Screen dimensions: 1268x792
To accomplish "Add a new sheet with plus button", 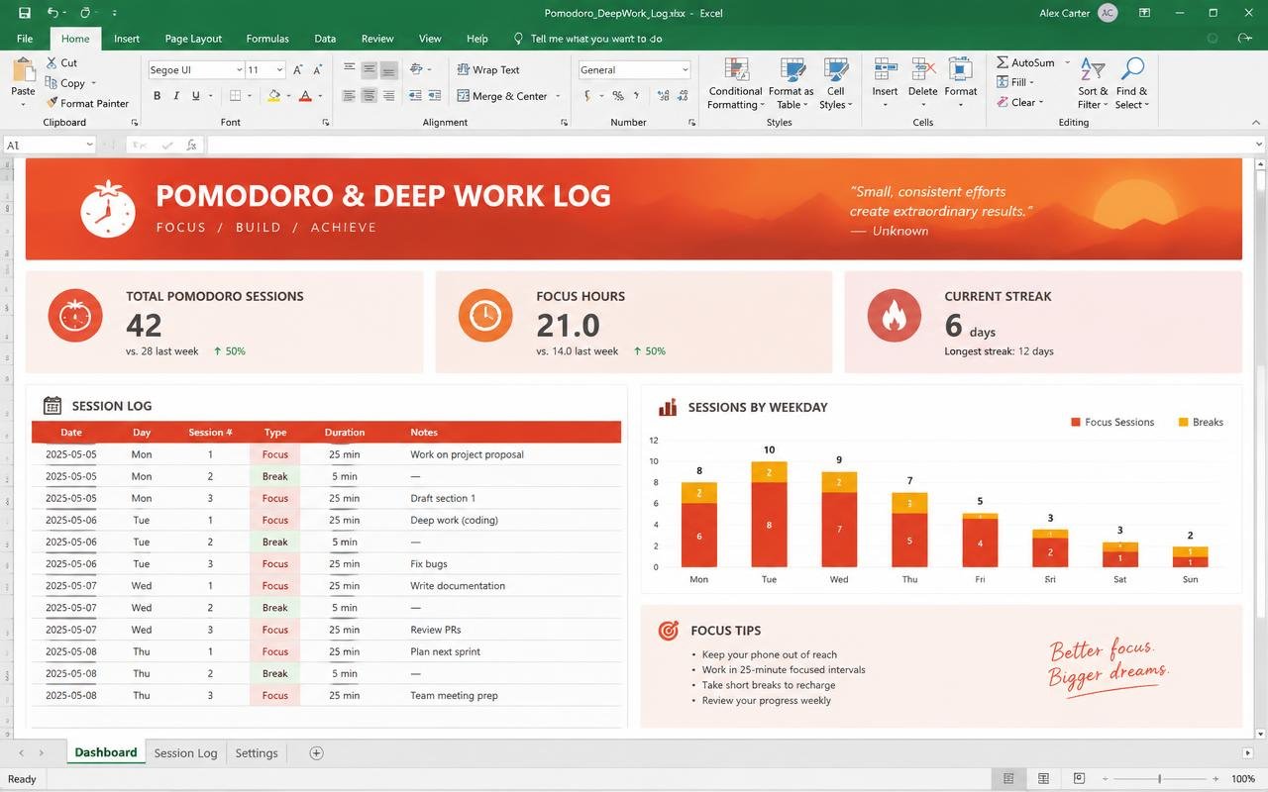I will [316, 752].
